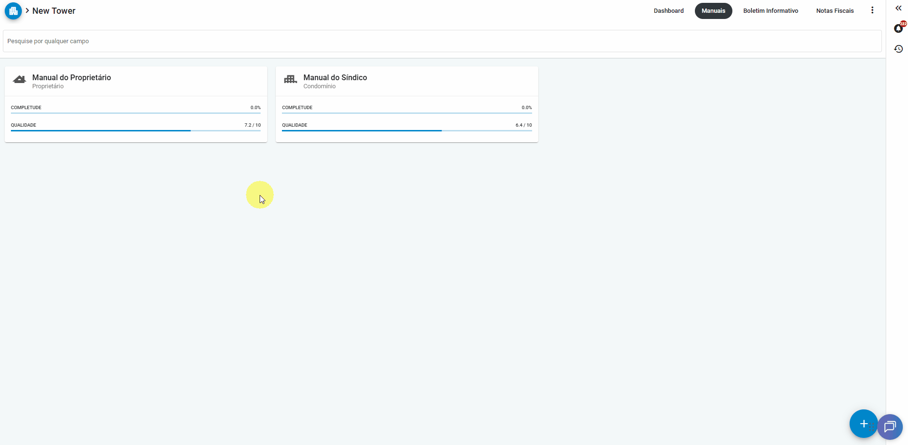Click Qualidade bar on Manual do Proprietário
Screen dimensions: 908x445
coord(135,130)
